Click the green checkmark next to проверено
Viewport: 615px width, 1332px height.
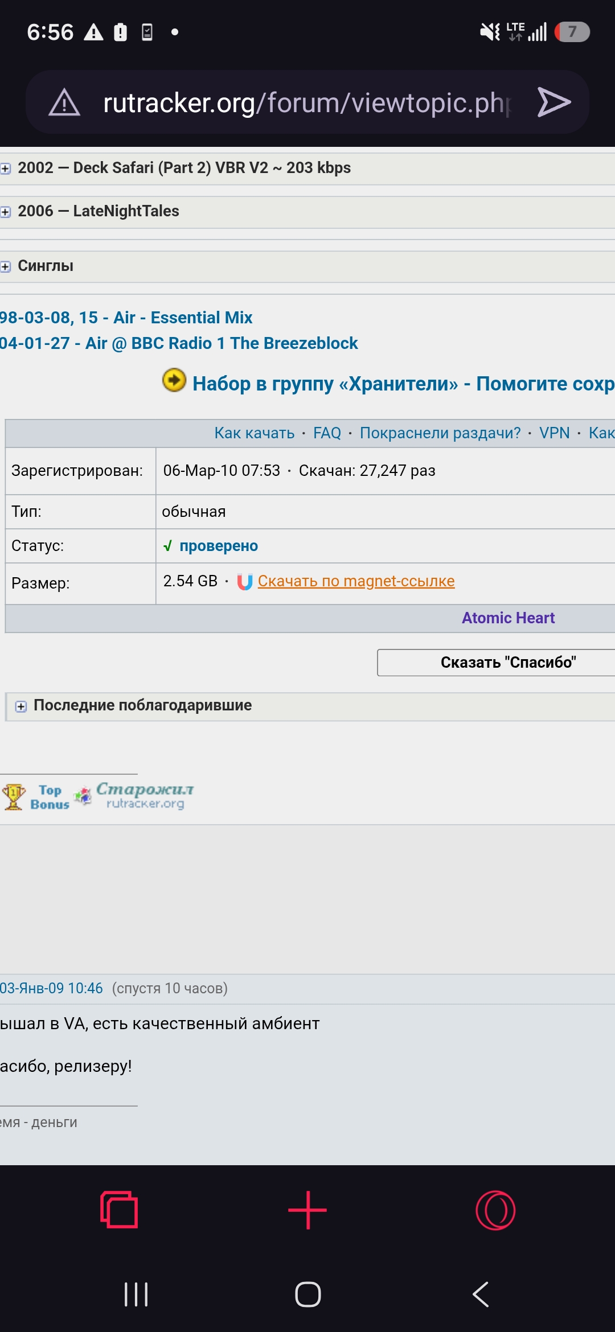point(167,546)
